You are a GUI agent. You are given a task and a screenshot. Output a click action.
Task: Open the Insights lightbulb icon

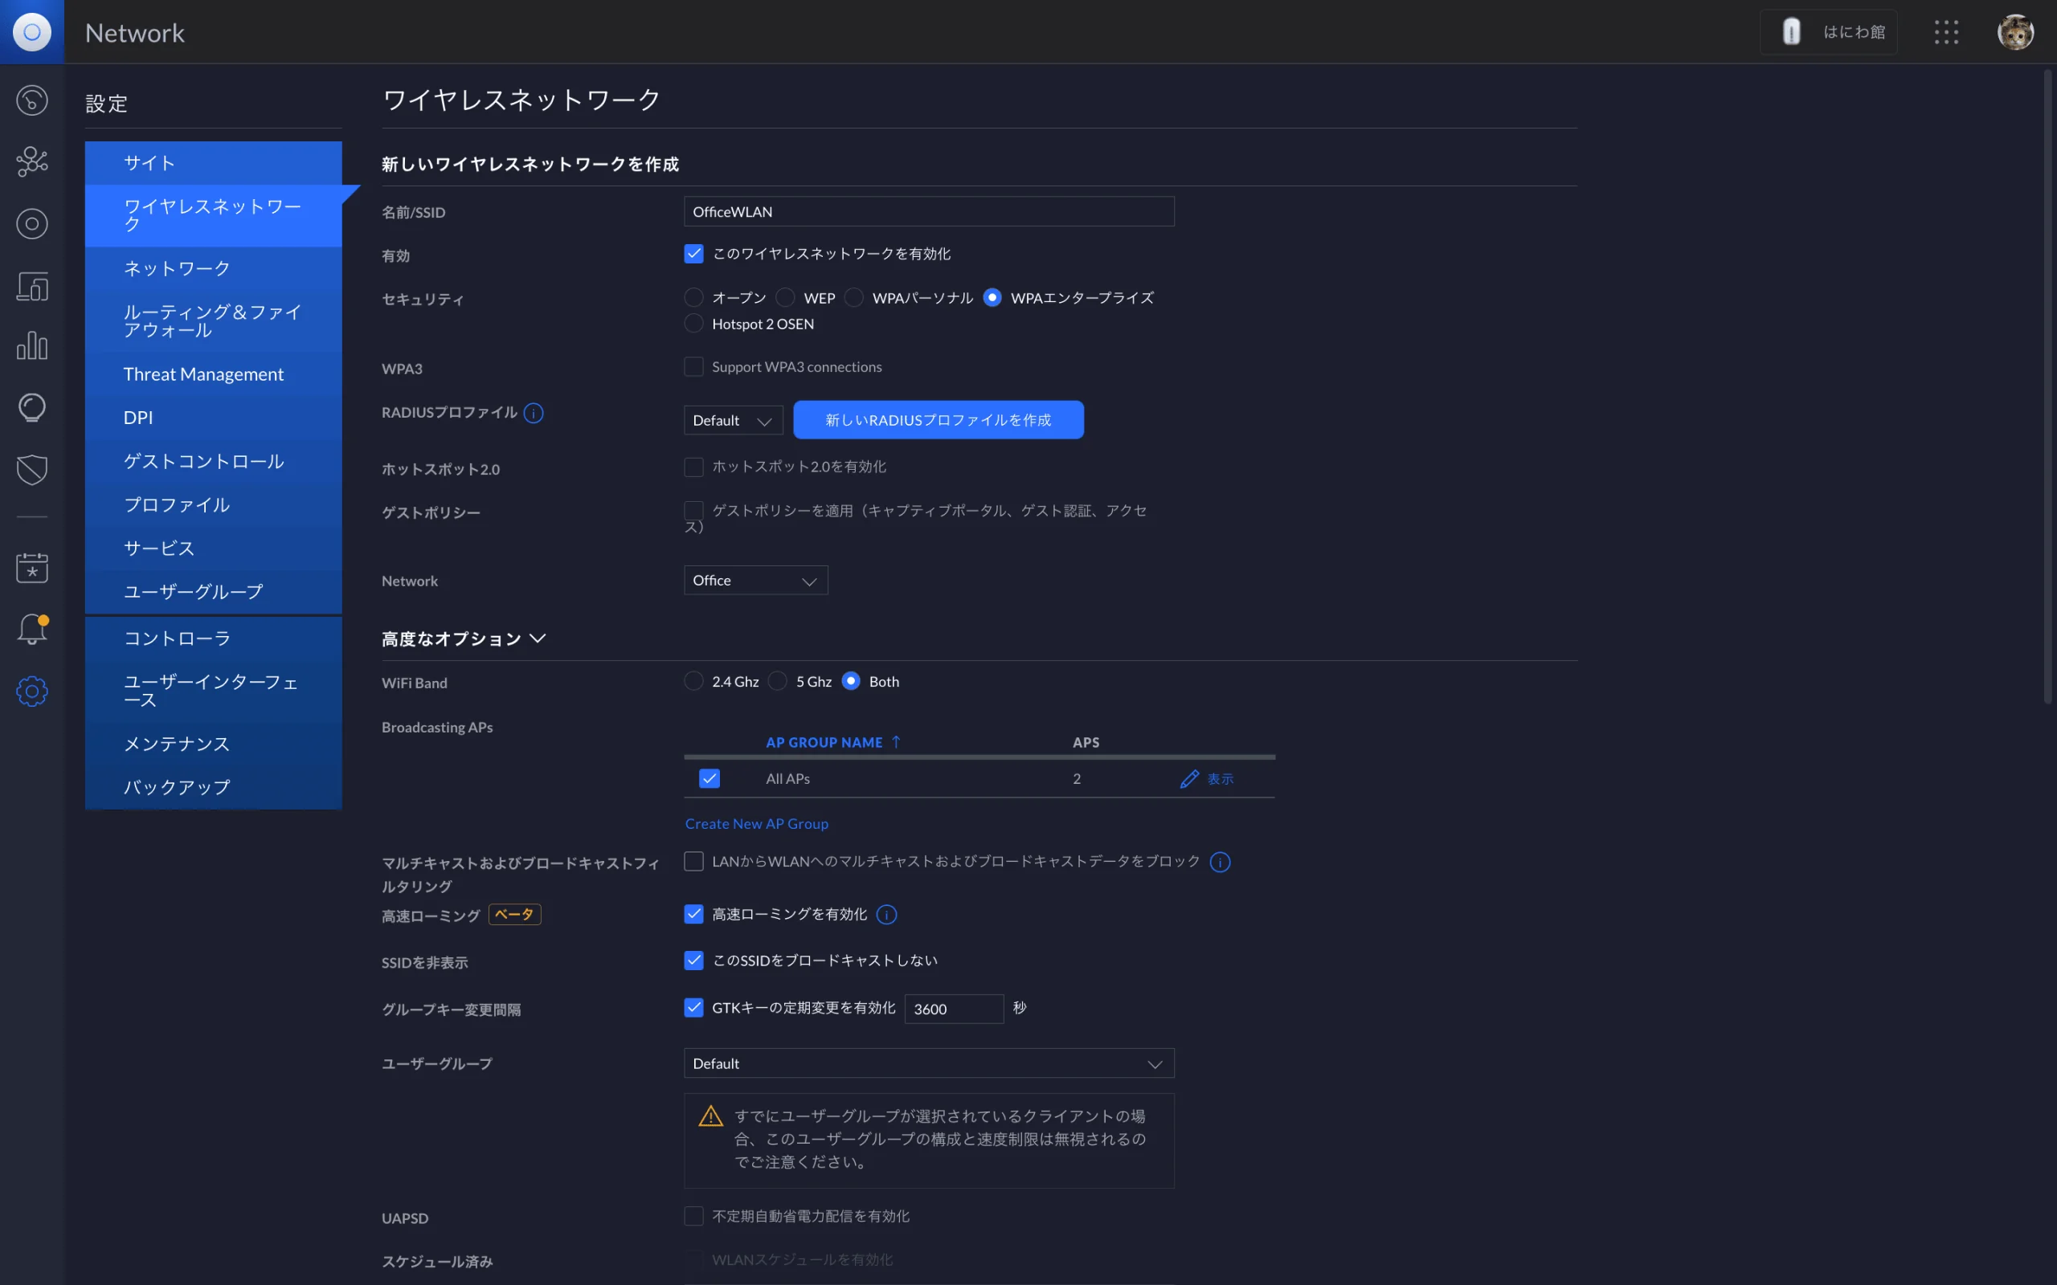click(31, 408)
